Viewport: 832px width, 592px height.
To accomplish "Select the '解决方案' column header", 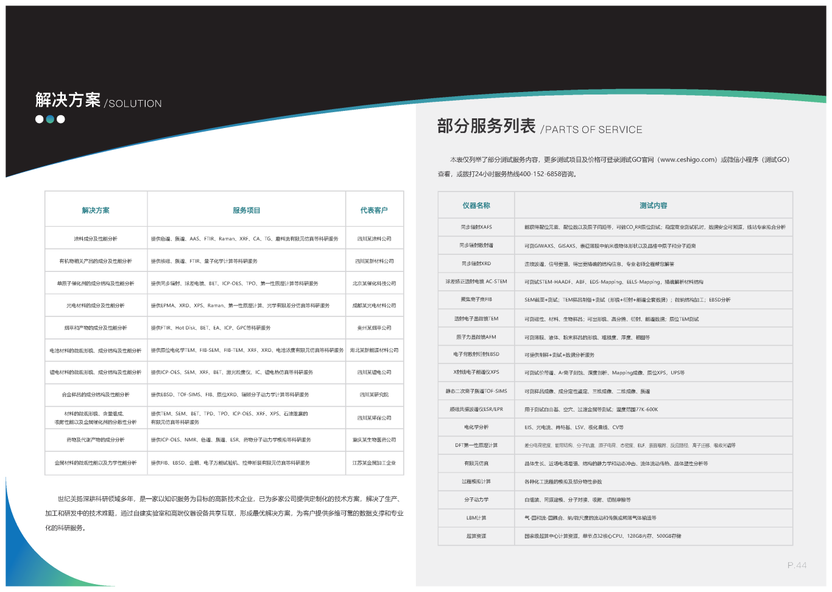I will (96, 210).
